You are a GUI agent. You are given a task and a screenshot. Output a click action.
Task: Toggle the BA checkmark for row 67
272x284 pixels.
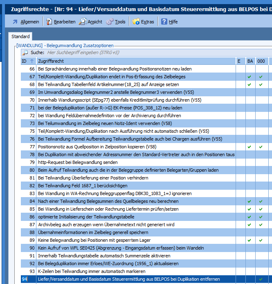click(249, 77)
